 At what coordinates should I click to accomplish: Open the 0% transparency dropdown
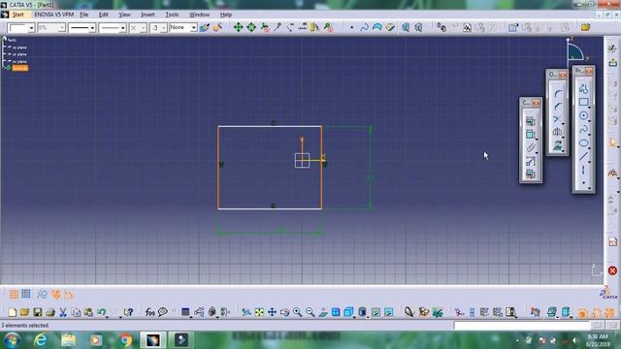pyautogui.click(x=62, y=28)
